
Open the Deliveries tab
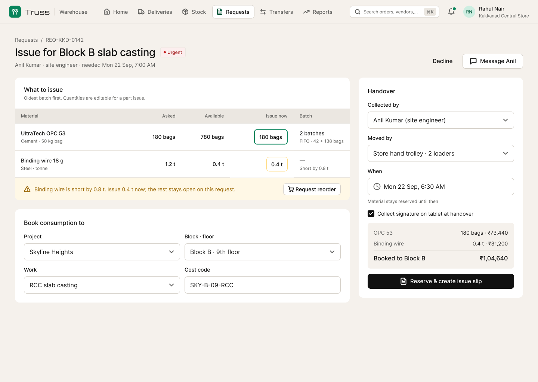155,12
